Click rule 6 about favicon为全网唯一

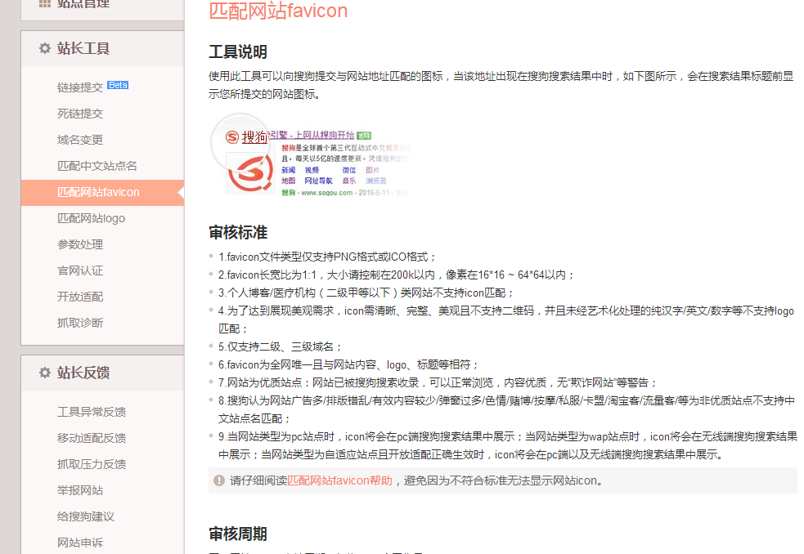tap(349, 364)
